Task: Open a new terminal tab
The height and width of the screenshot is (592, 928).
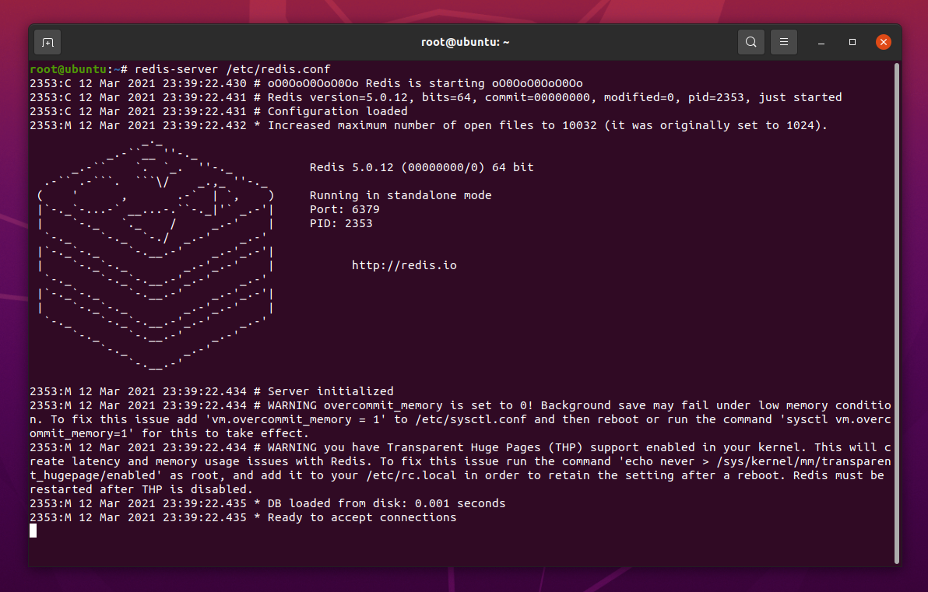Action: 48,43
